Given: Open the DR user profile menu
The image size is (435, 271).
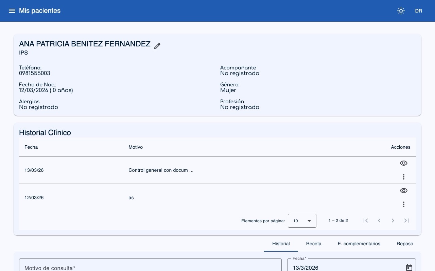Looking at the screenshot, I should (x=418, y=11).
